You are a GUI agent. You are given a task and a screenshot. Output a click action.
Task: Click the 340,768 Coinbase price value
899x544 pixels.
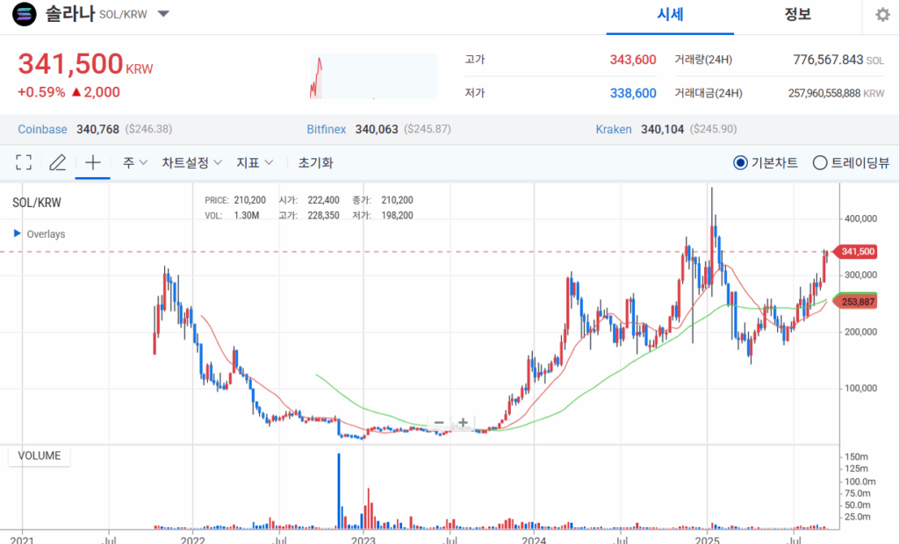[x=98, y=130]
